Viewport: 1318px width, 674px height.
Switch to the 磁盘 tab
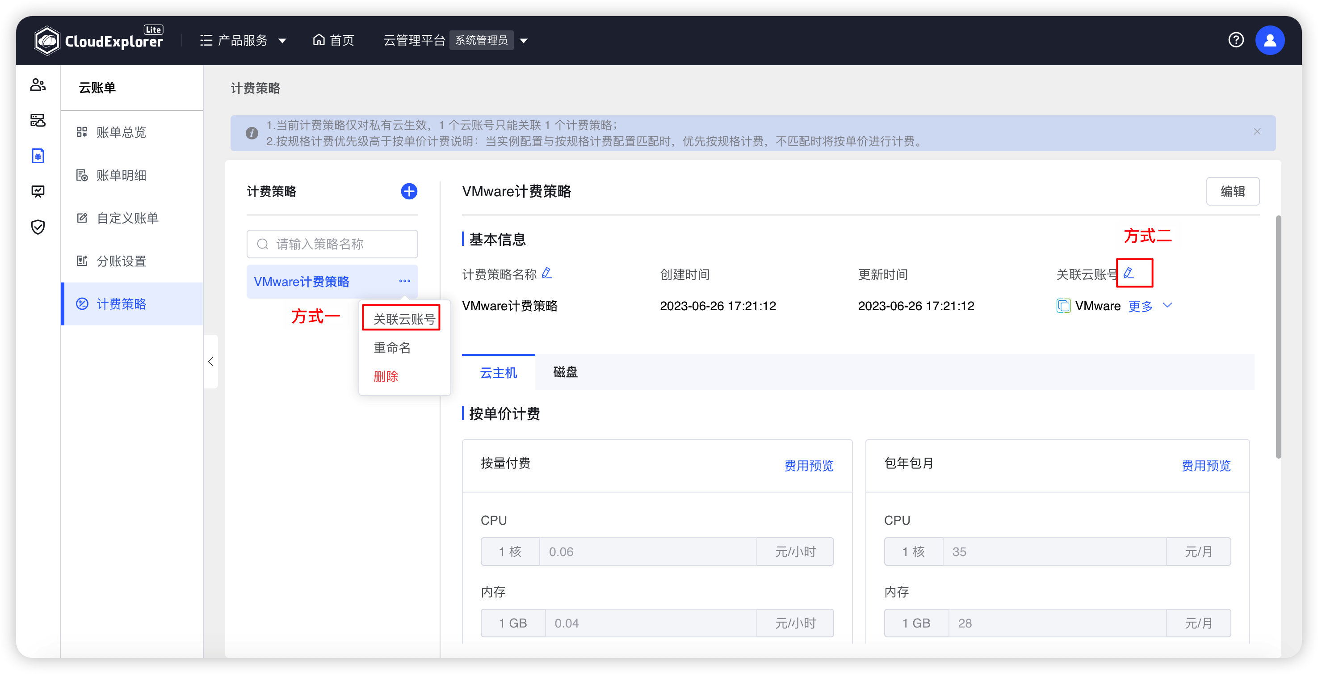click(565, 372)
